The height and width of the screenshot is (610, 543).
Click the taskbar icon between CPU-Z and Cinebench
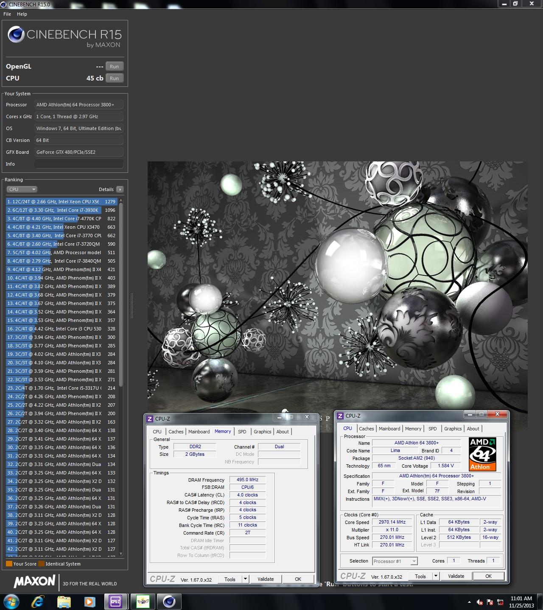(x=143, y=602)
